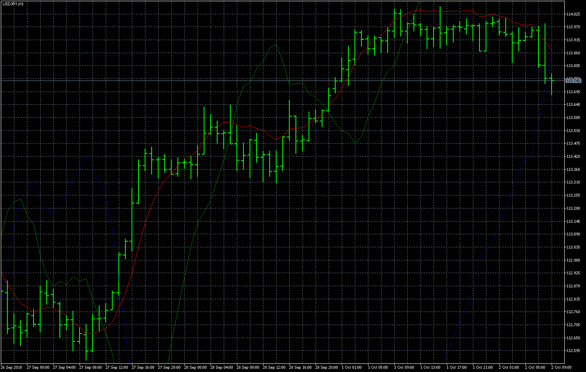This screenshot has height=372, width=586.
Task: Click the 113.090 price axis label
Action: coord(573,234)
